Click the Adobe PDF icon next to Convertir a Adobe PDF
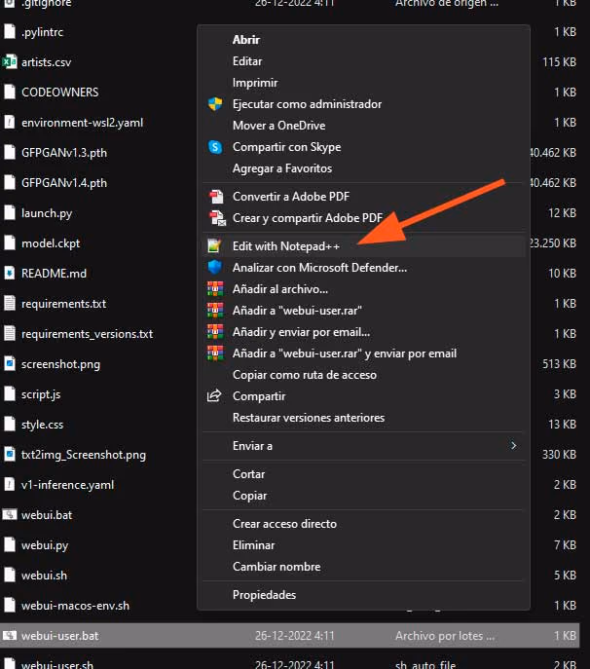Viewport: 590px width, 669px height. coord(216,197)
